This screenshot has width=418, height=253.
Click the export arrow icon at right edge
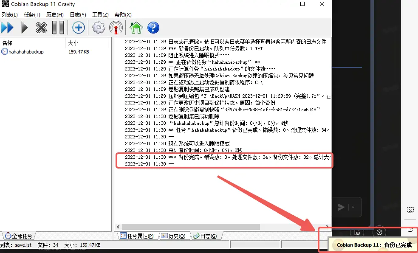pos(410,230)
